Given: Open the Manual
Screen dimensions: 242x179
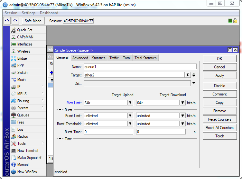Looking at the screenshot, I should pos(28,165).
